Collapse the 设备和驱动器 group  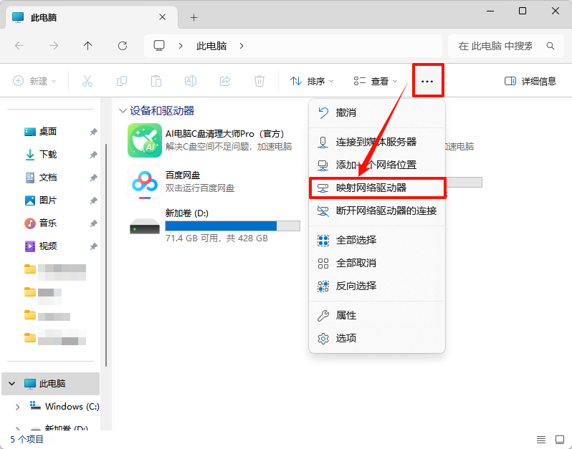(x=123, y=111)
